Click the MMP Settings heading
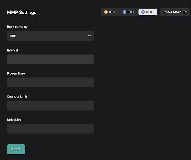This screenshot has width=191, height=160. 22,12
